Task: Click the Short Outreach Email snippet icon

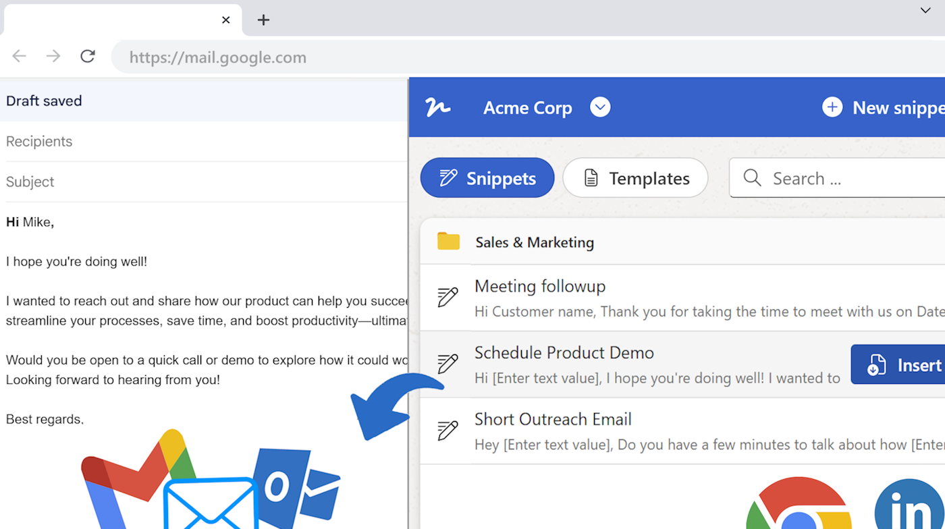Action: pyautogui.click(x=448, y=430)
